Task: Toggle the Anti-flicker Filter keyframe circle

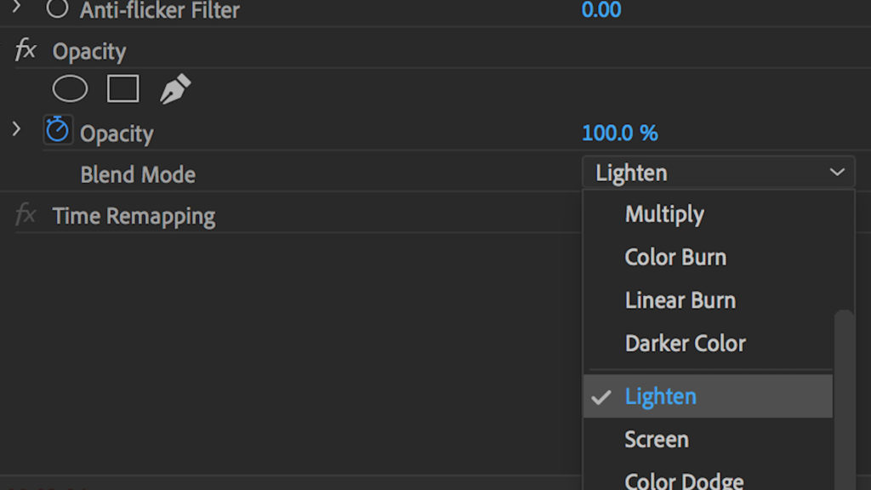Action: pos(57,10)
